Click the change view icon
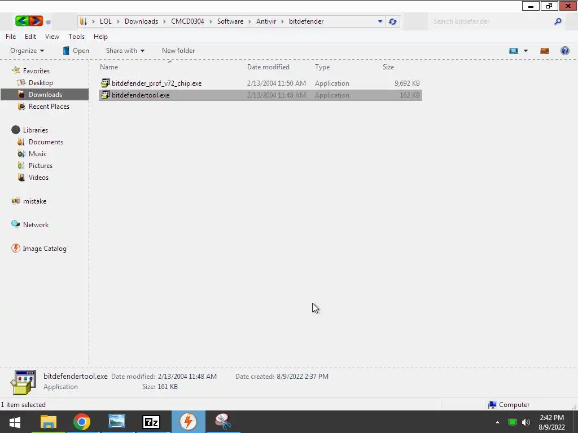The width and height of the screenshot is (578, 433). (x=514, y=51)
